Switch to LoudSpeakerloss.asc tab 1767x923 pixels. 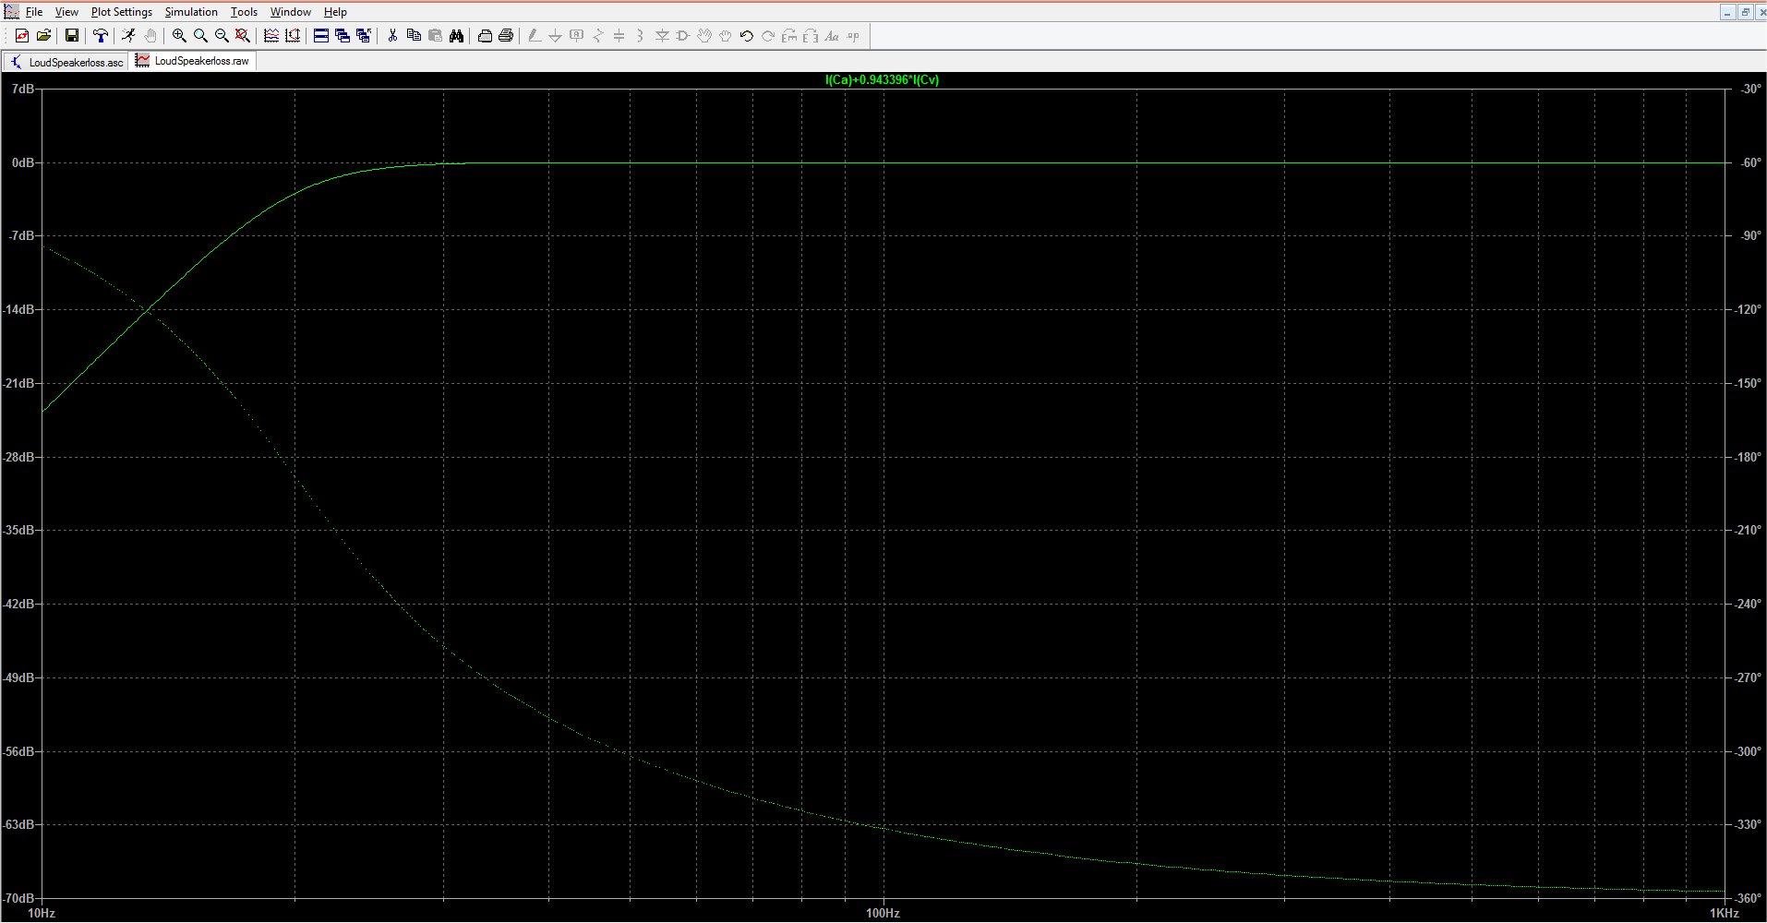[x=66, y=62]
